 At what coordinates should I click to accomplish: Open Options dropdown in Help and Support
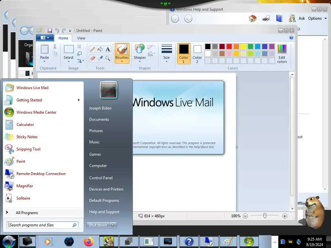click(x=317, y=18)
